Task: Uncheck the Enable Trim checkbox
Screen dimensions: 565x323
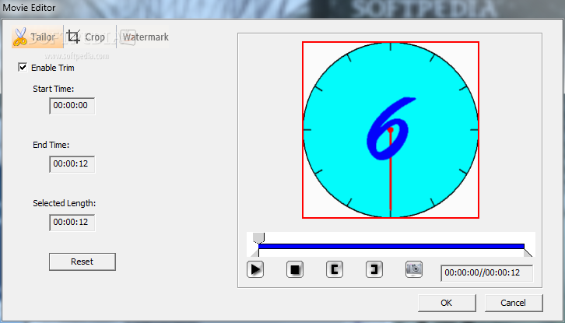Action: [x=23, y=68]
